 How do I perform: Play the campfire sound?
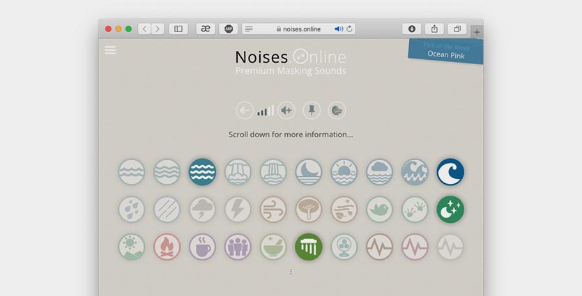(x=167, y=247)
